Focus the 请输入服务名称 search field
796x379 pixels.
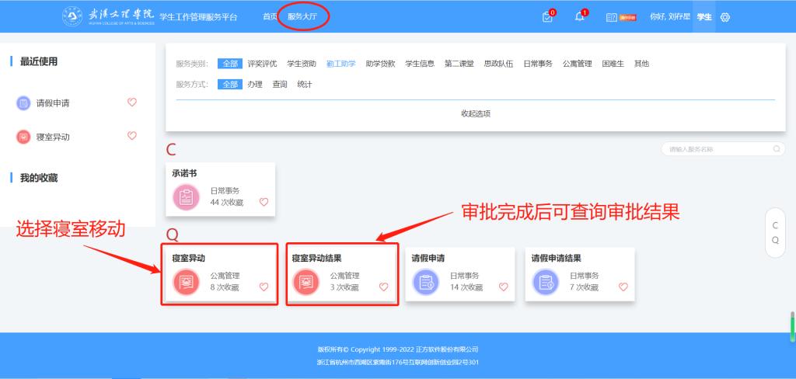coord(715,149)
